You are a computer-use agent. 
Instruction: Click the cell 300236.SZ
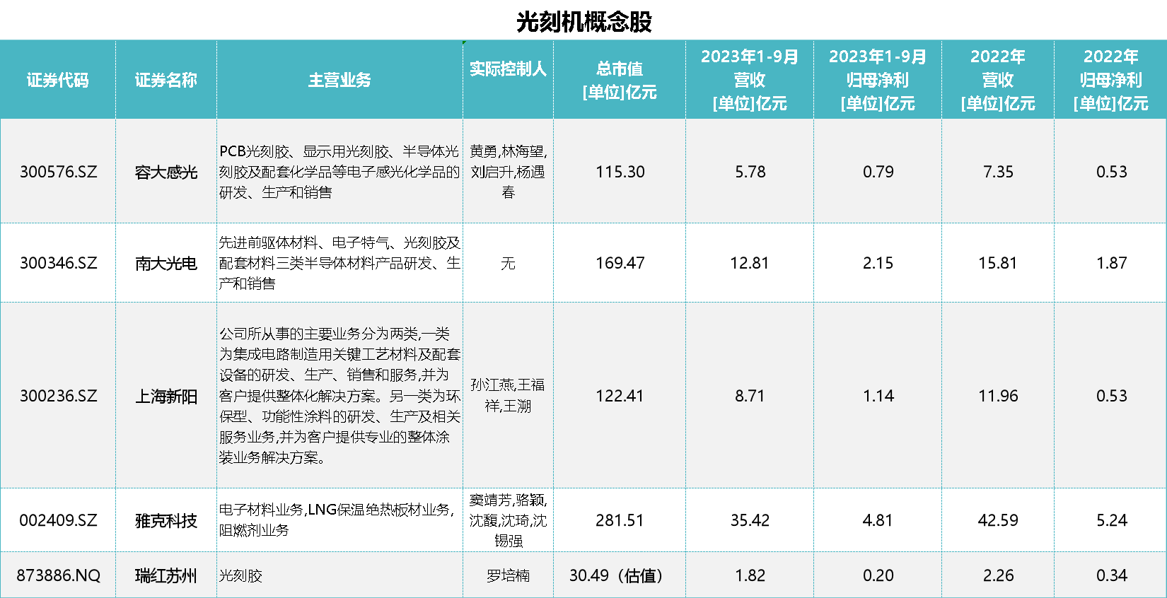click(58, 396)
